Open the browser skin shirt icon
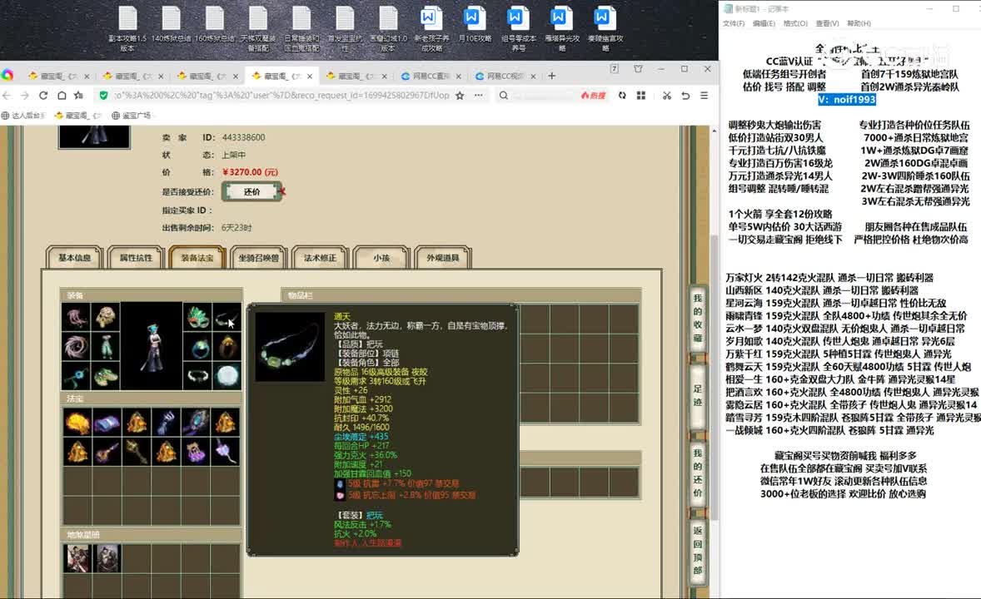This screenshot has width=981, height=599. [x=638, y=69]
